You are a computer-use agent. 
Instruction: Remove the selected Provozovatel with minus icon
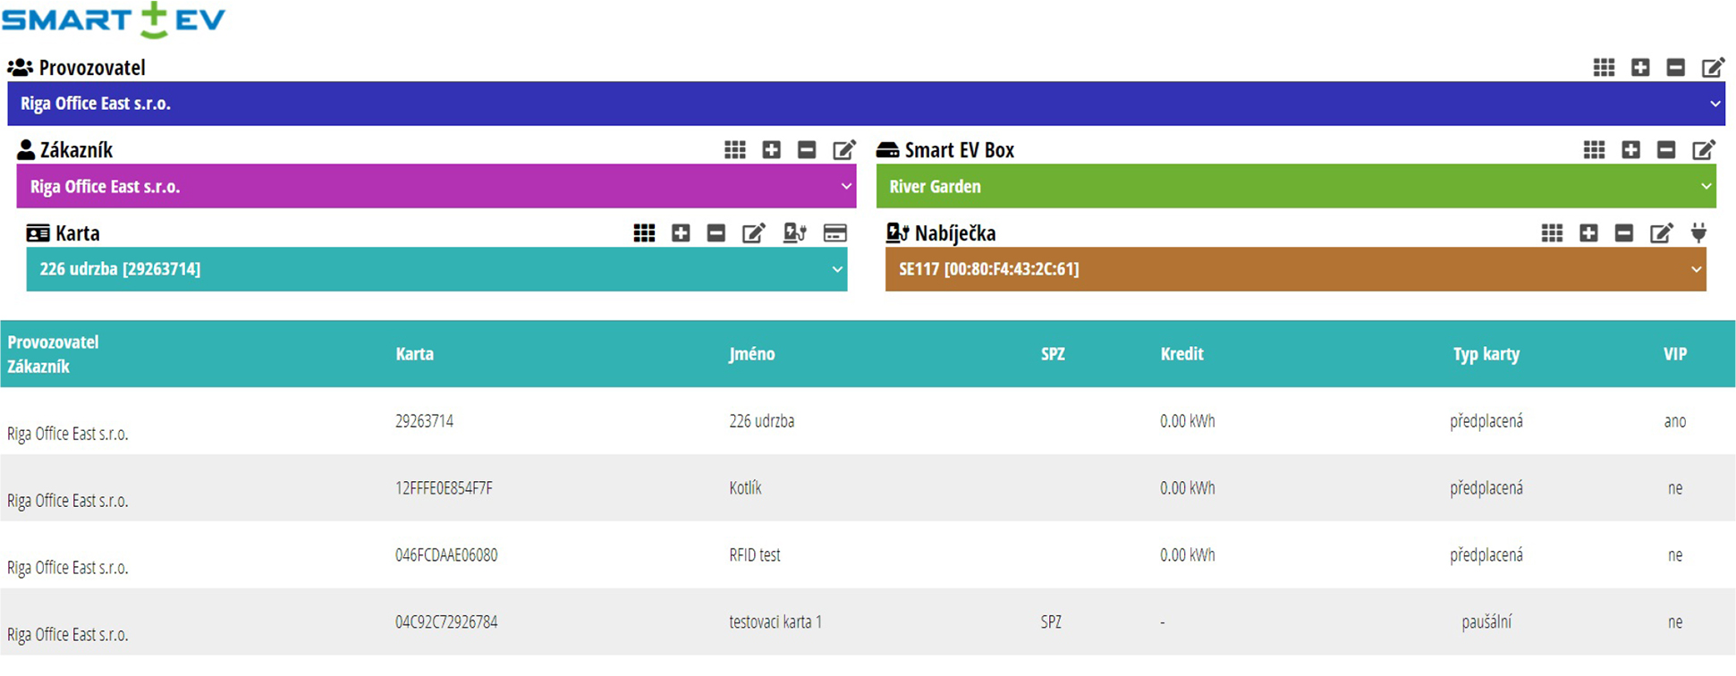1676,68
